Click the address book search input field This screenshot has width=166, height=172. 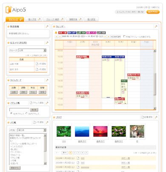tap(19, 110)
